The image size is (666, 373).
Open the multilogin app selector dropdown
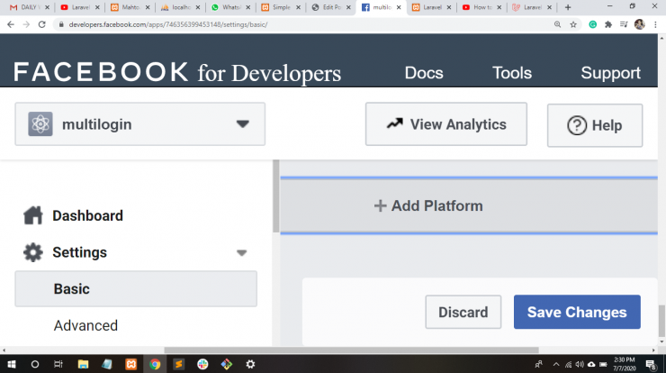[x=140, y=124]
